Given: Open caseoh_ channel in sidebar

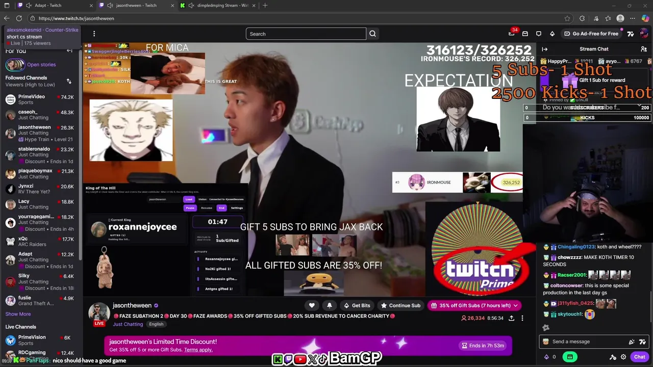Looking at the screenshot, I should [x=40, y=115].
